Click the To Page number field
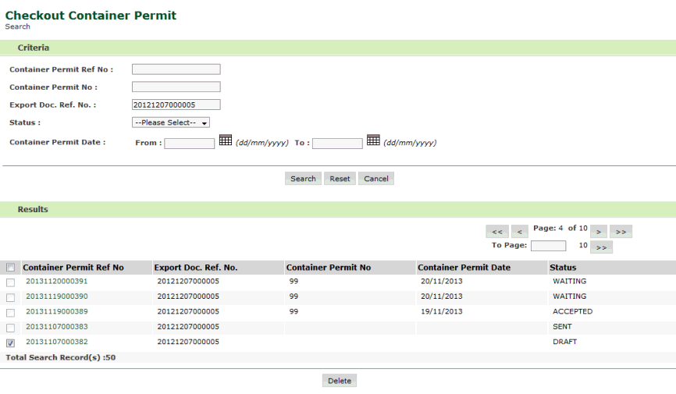Image resolution: width=676 pixels, height=394 pixels. pyautogui.click(x=548, y=247)
